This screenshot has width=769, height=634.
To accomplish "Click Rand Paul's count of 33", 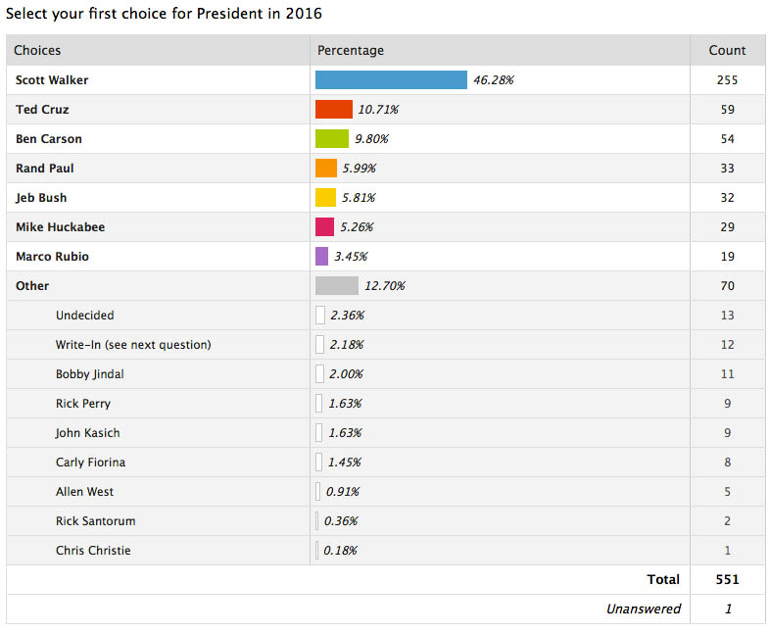I will 727,169.
